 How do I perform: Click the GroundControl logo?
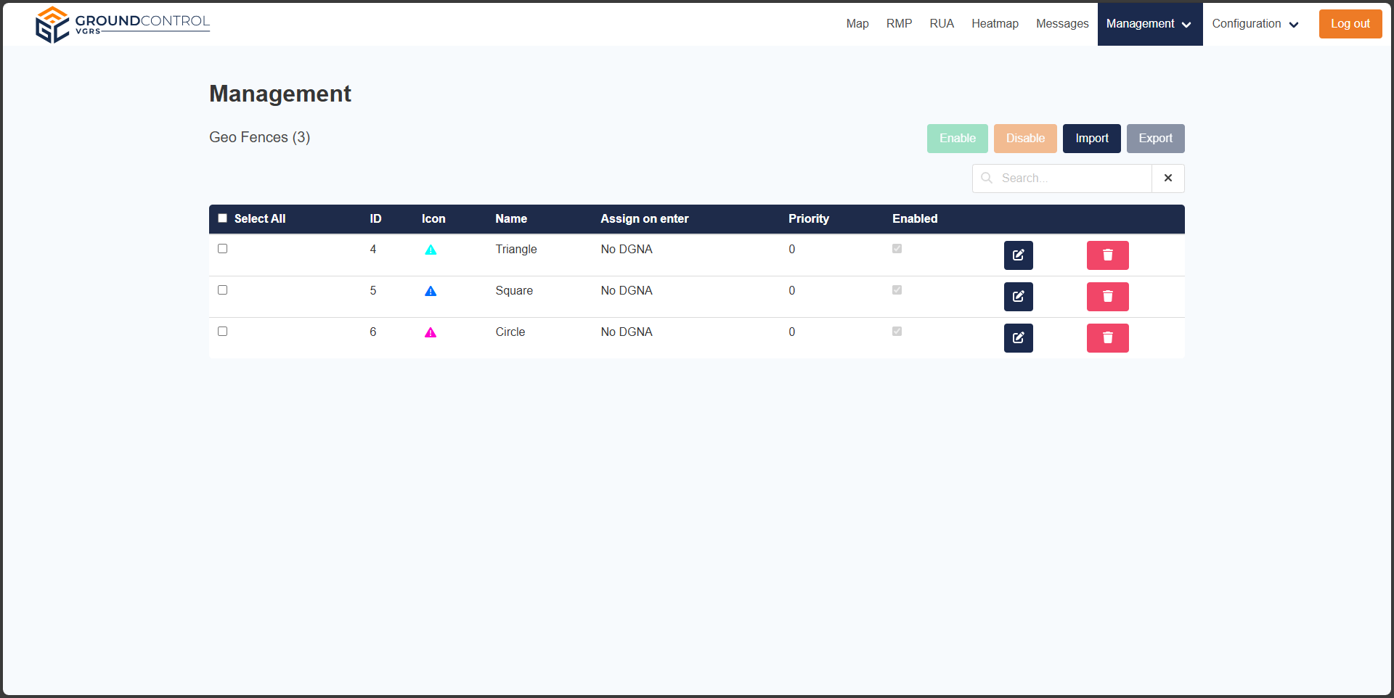pyautogui.click(x=123, y=25)
